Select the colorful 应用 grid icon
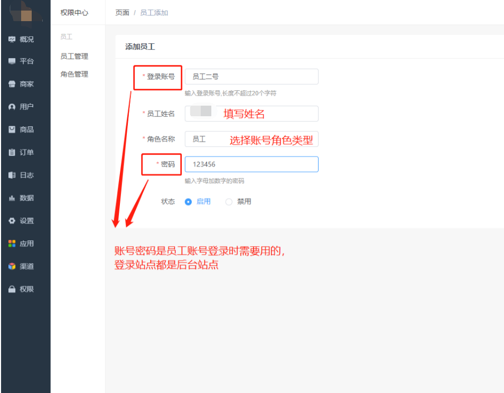The height and width of the screenshot is (393, 504). pyautogui.click(x=12, y=244)
